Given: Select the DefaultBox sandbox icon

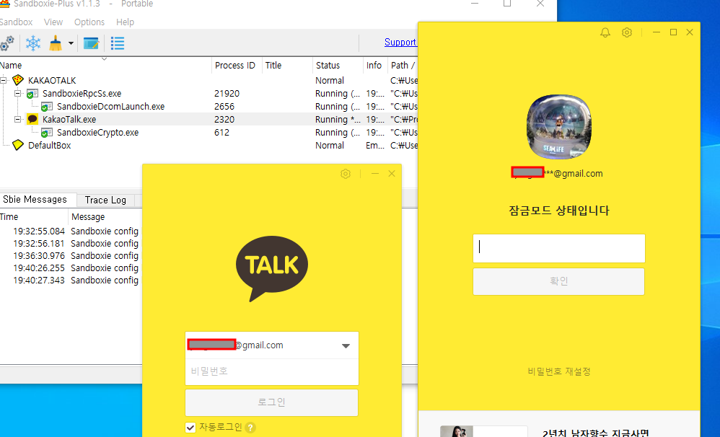Looking at the screenshot, I should pyautogui.click(x=18, y=145).
